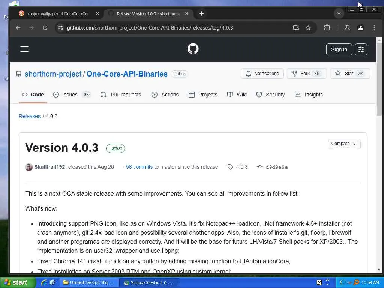Screen dimensions: 384x288
Task: Select the Release Version 4.0.3 browser tab
Action: pos(148,14)
